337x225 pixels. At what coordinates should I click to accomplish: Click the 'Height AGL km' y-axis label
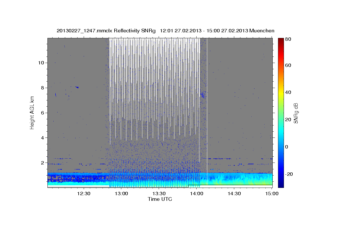(32, 112)
